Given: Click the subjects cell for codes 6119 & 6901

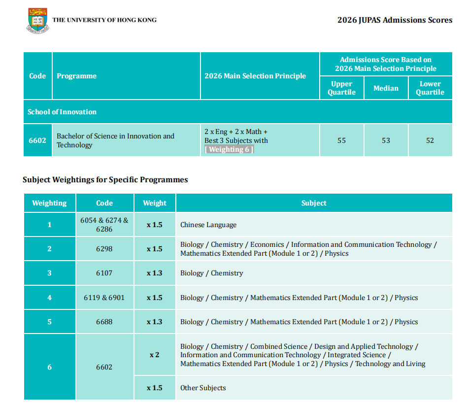Looking at the screenshot, I should (x=314, y=298).
